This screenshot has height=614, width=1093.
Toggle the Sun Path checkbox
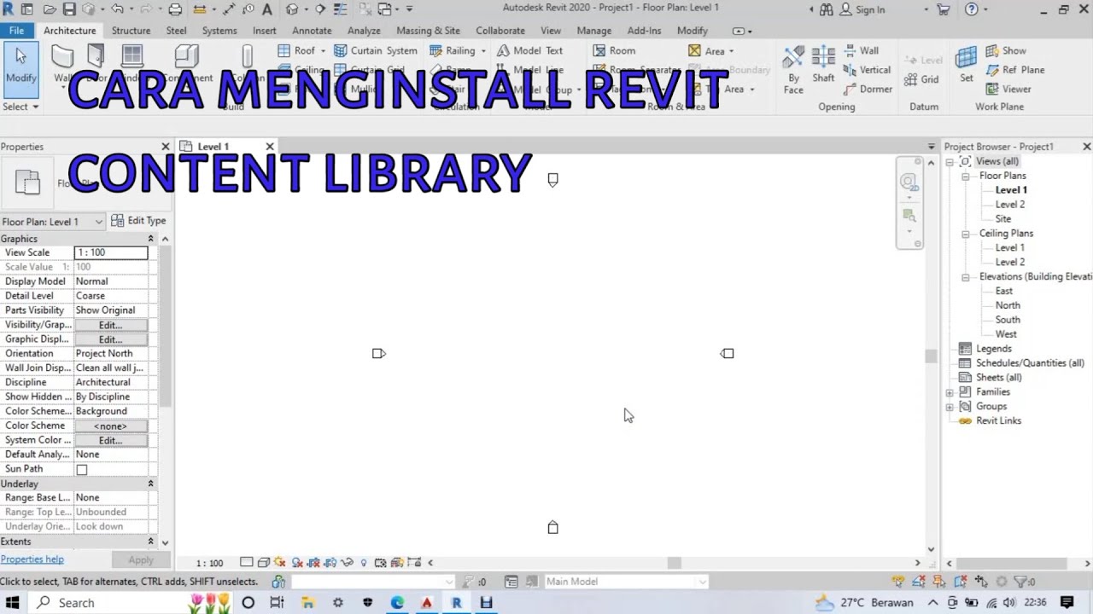tap(82, 470)
